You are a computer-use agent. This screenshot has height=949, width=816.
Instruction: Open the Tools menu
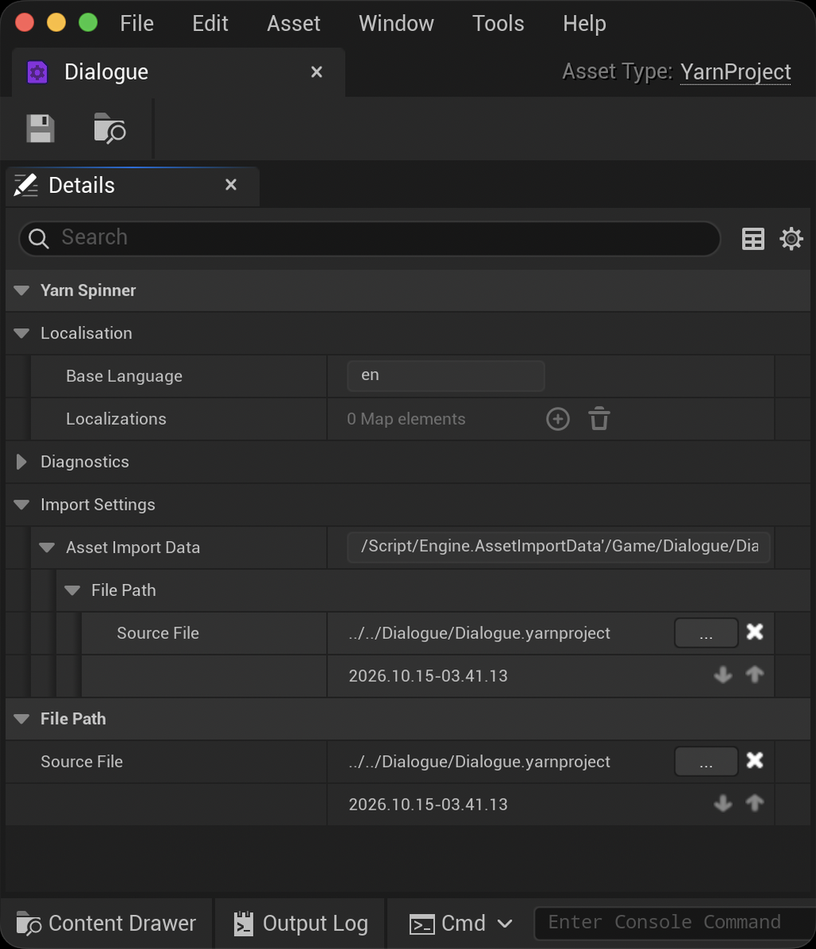click(498, 24)
